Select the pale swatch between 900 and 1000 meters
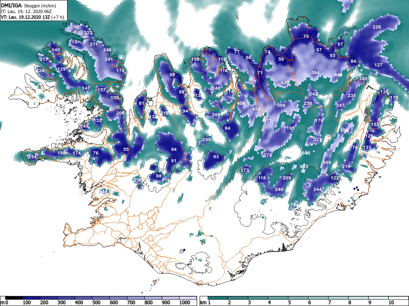This screenshot has height=306, width=409. coord(171,298)
